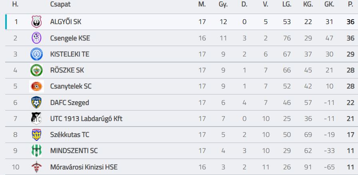
Task: Select the Móravárosi Kinizsi HSE team name
Action: [x=84, y=167]
